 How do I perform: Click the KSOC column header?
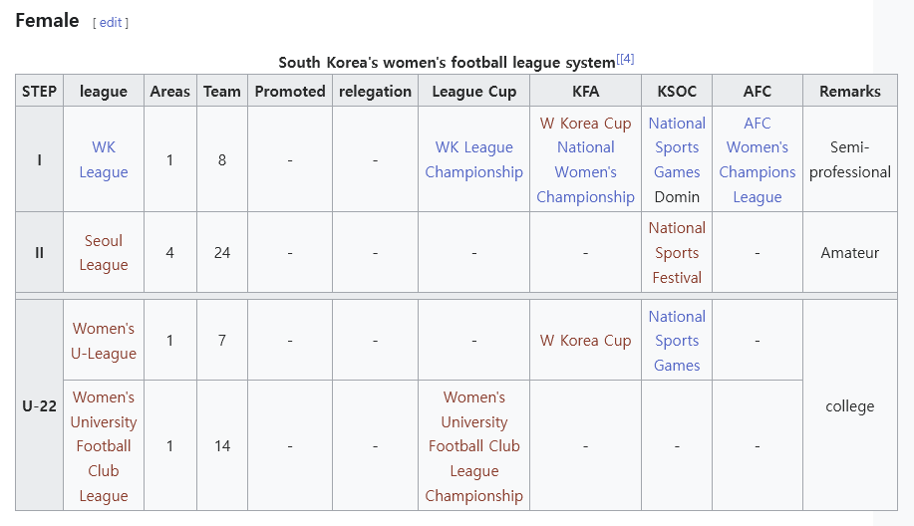[677, 91]
